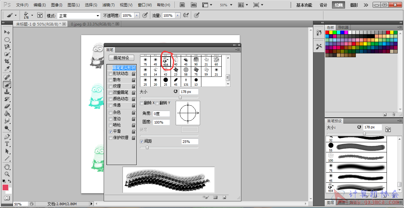The height and width of the screenshot is (208, 404).
Task: Enable tablet pressure for opacity icon
Action: [145, 15]
